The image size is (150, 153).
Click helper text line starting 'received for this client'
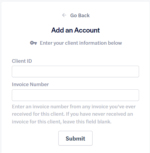click(72, 114)
